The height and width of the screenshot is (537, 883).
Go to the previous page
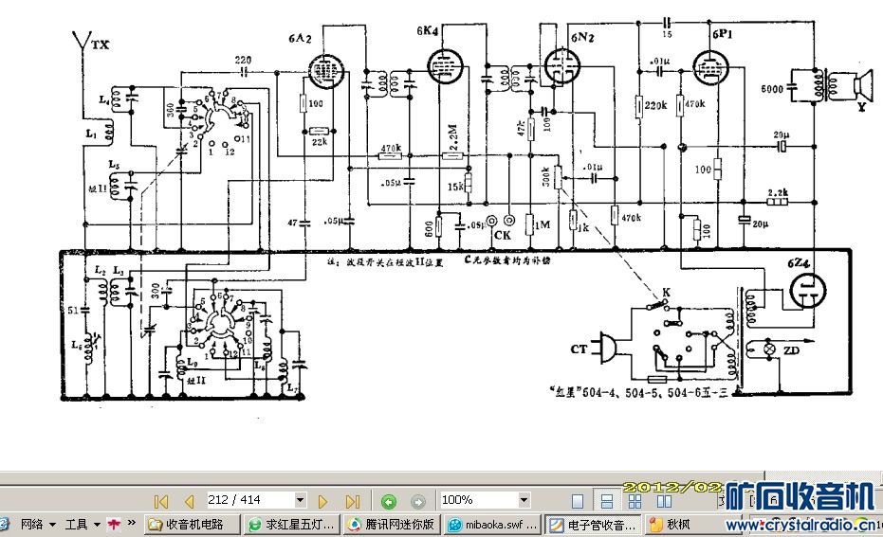pyautogui.click(x=189, y=500)
